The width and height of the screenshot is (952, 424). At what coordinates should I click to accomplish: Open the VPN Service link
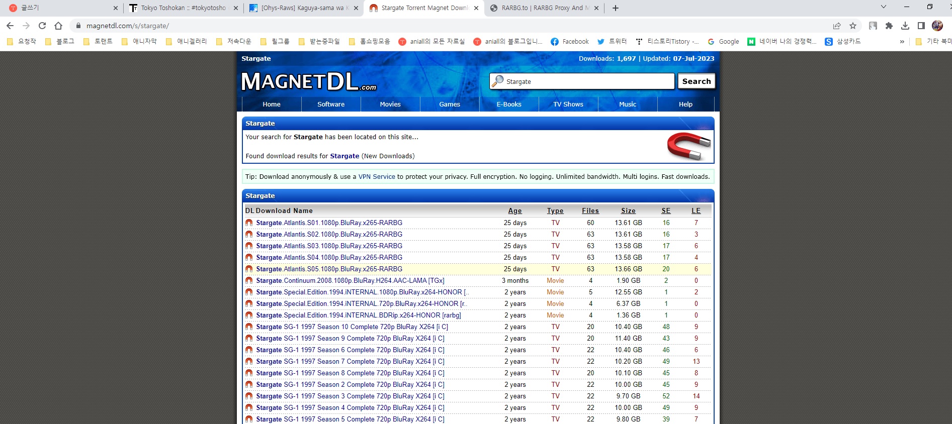pos(377,177)
